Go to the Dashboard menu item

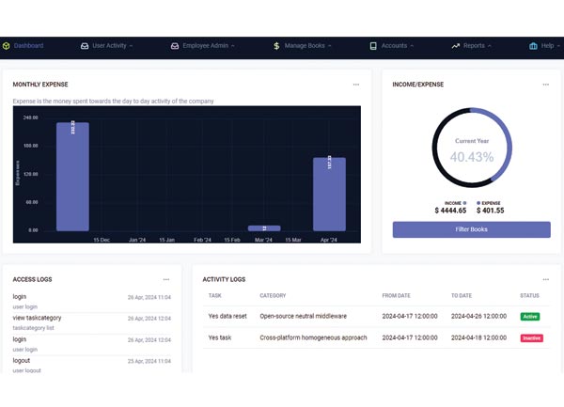(x=28, y=45)
